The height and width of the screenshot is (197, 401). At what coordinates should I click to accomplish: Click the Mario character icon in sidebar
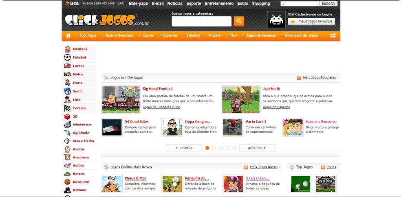point(67,83)
